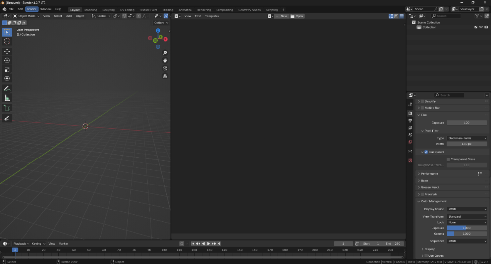Screen dimensions: 491x264
Task: Open the Look None dropdown
Action: (466, 222)
